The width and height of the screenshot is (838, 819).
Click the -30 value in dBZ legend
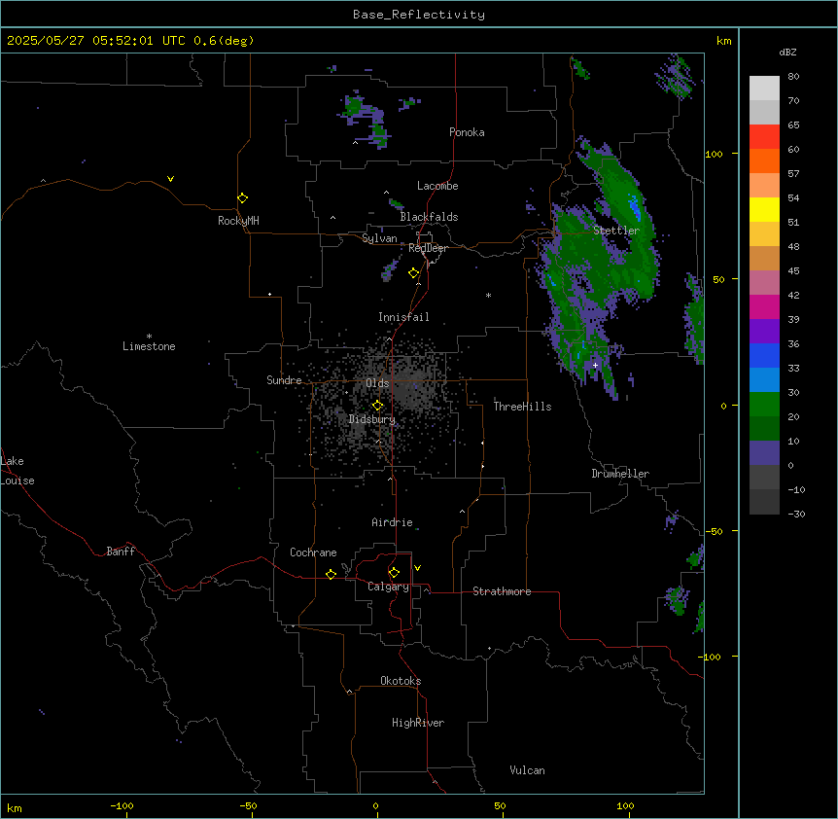point(796,514)
